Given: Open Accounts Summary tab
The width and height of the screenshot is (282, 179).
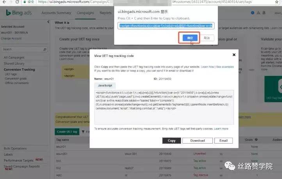Looking at the screenshot, I should pyautogui.click(x=56, y=13).
